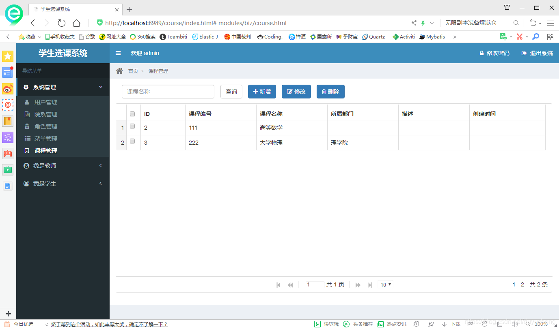Open the news feed icon with red dot
This screenshot has width=559, height=329.
click(8, 73)
